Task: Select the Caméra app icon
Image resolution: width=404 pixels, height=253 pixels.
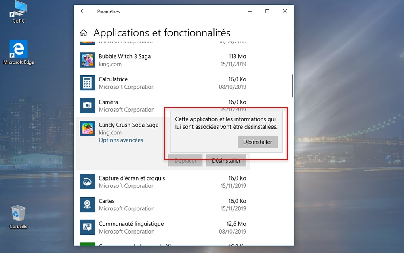Action: (87, 106)
